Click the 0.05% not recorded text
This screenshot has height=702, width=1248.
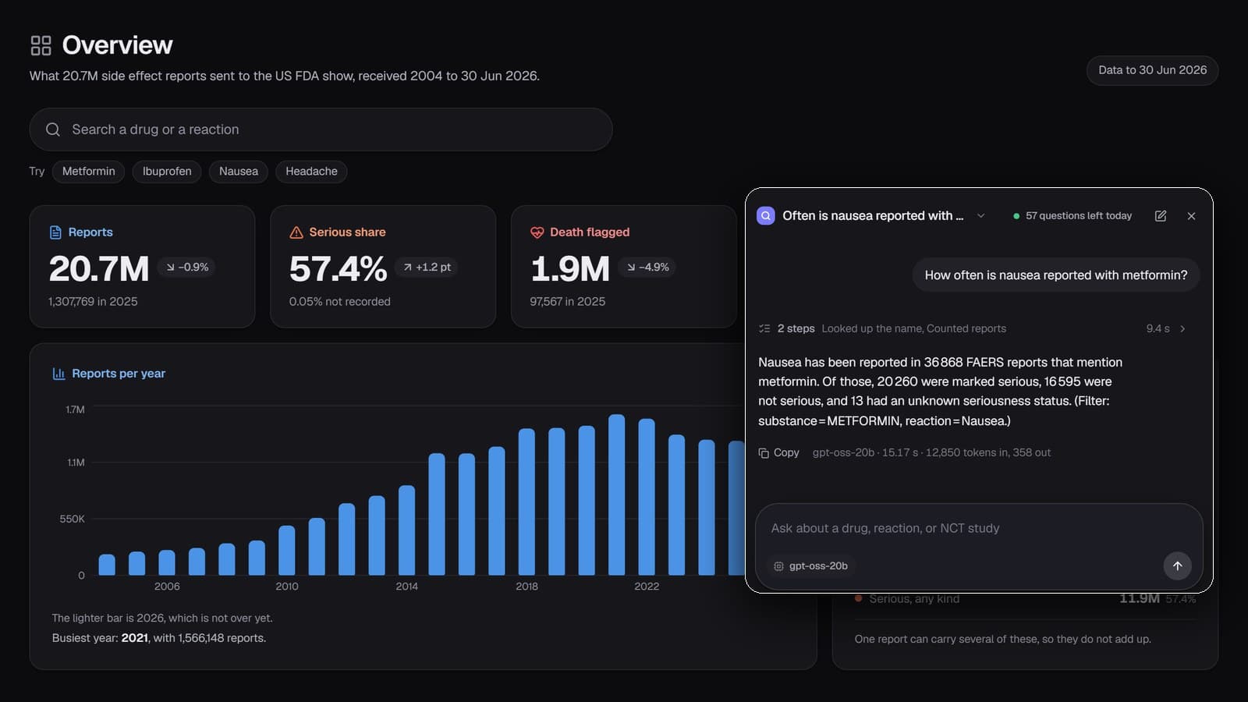[x=339, y=301]
